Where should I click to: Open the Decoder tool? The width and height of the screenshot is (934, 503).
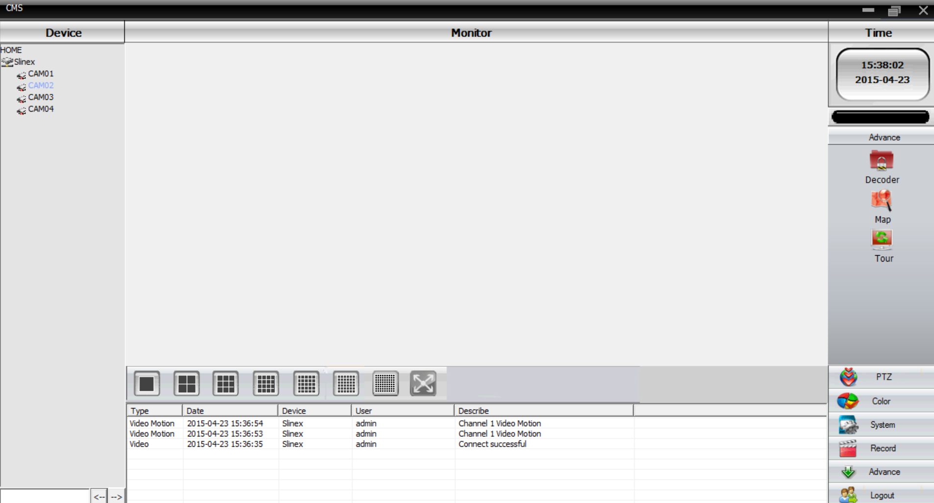pyautogui.click(x=882, y=167)
